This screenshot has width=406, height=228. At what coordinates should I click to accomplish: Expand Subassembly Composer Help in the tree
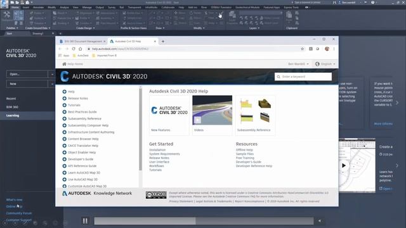pyautogui.click(x=65, y=125)
